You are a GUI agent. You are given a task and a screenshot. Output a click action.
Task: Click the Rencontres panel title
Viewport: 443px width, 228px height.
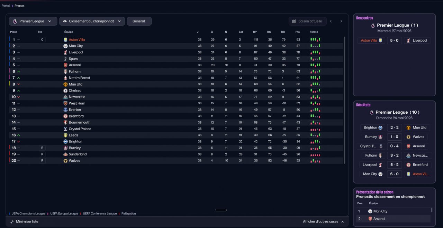point(365,18)
